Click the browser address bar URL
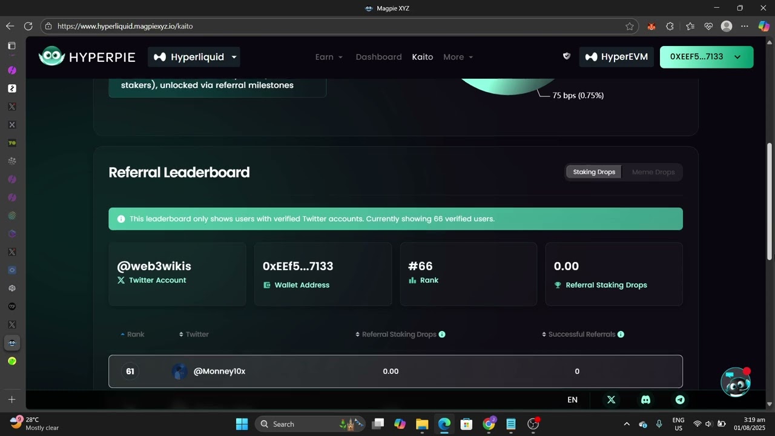The height and width of the screenshot is (436, 775). click(x=125, y=26)
